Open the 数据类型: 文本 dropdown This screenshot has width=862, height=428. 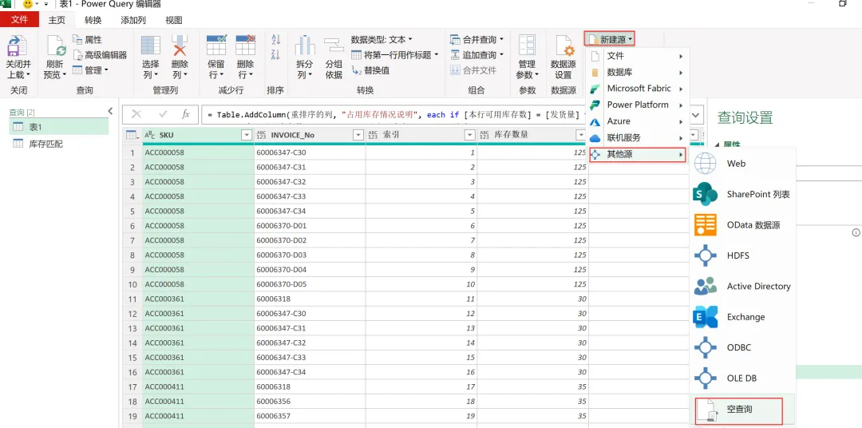coord(382,40)
